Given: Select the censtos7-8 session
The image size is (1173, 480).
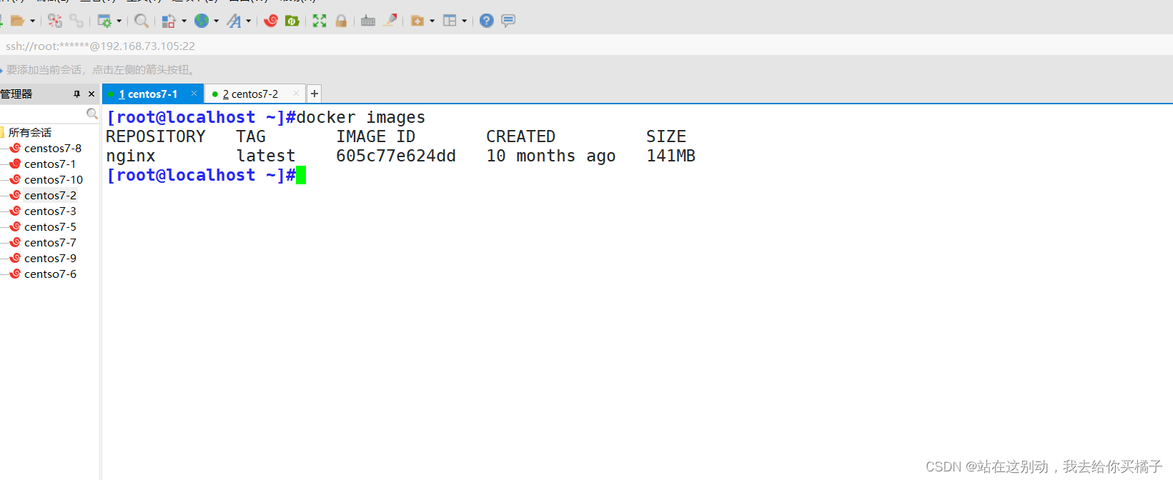Looking at the screenshot, I should tap(53, 148).
